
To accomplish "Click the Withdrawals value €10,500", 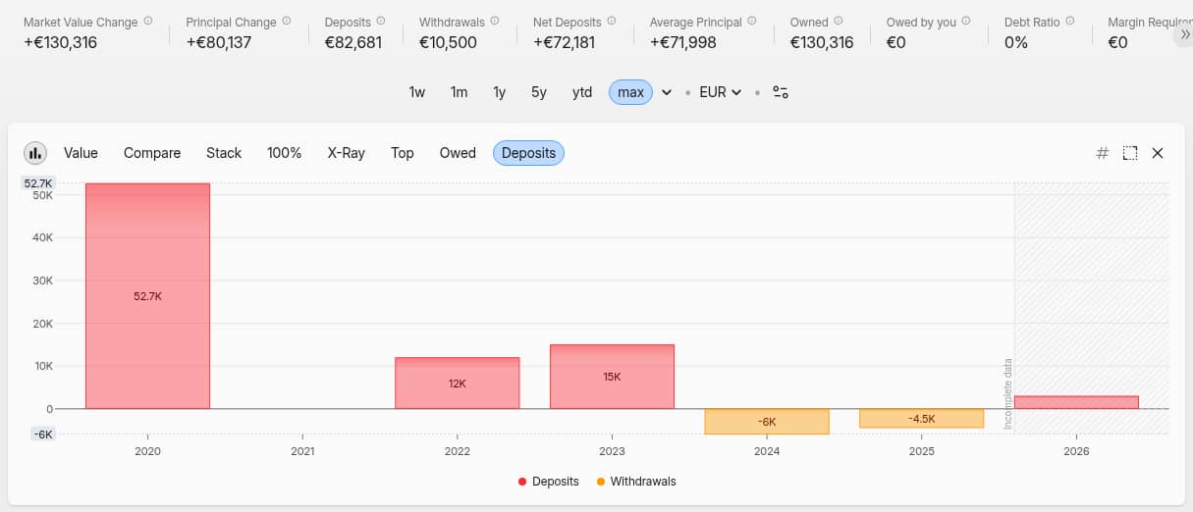I will click(448, 42).
